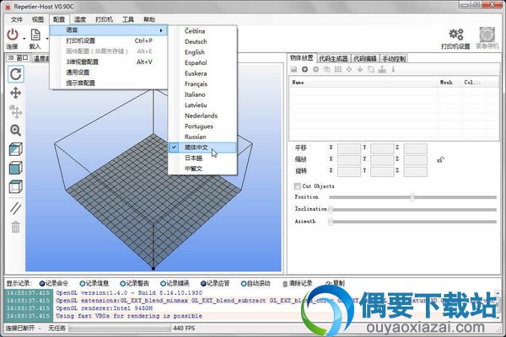Screen dimensions: 506x337
Task: Select the Zoom magnifier tool
Action: (15, 131)
